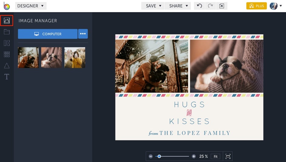Viewport: 286px width, 162px height.
Task: Adjust the zoom slider handle
Action: (159, 156)
